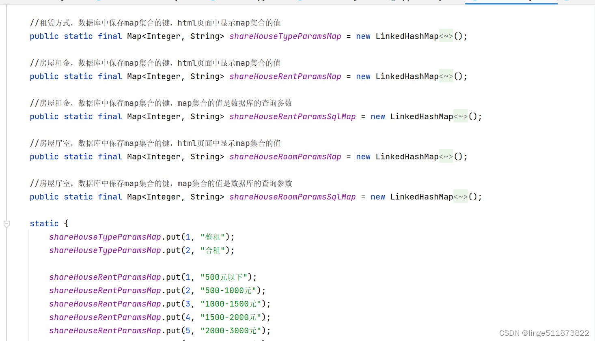The image size is (595, 341).
Task: Expand folded <~> on shareHouseRoomParamsSqlMap declaration line
Action: pos(461,197)
